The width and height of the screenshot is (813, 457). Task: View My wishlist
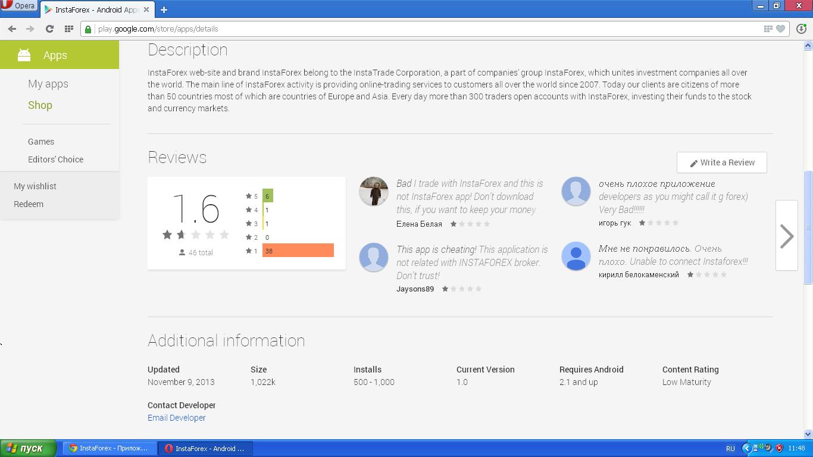pyautogui.click(x=35, y=186)
